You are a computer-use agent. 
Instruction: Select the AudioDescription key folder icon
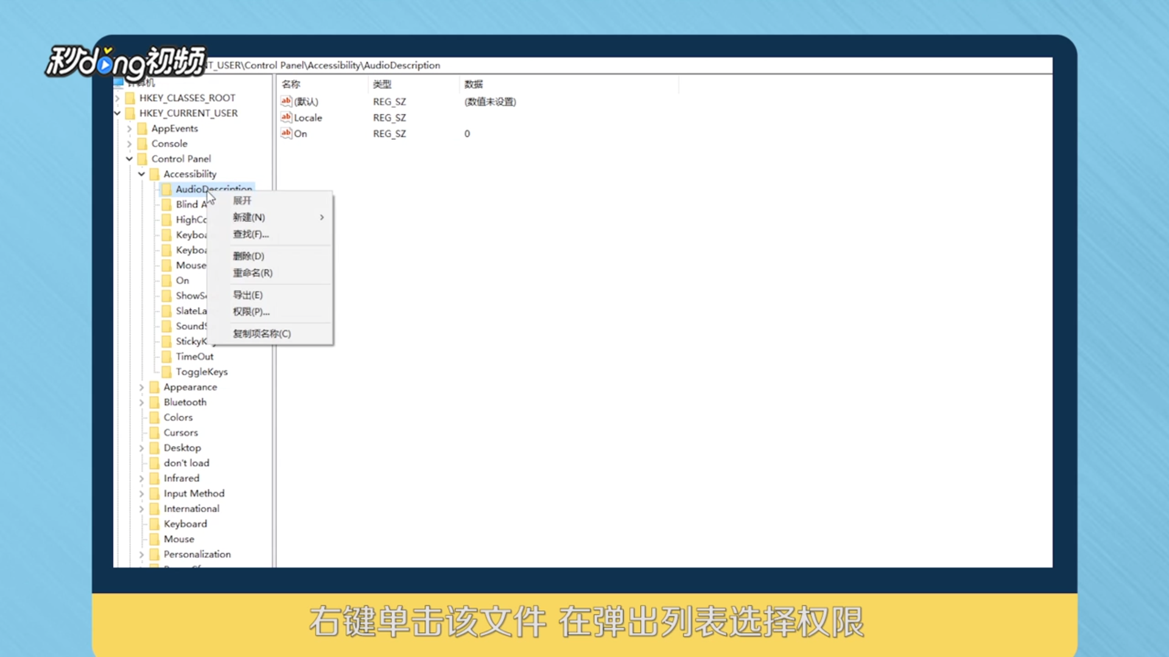click(166, 189)
